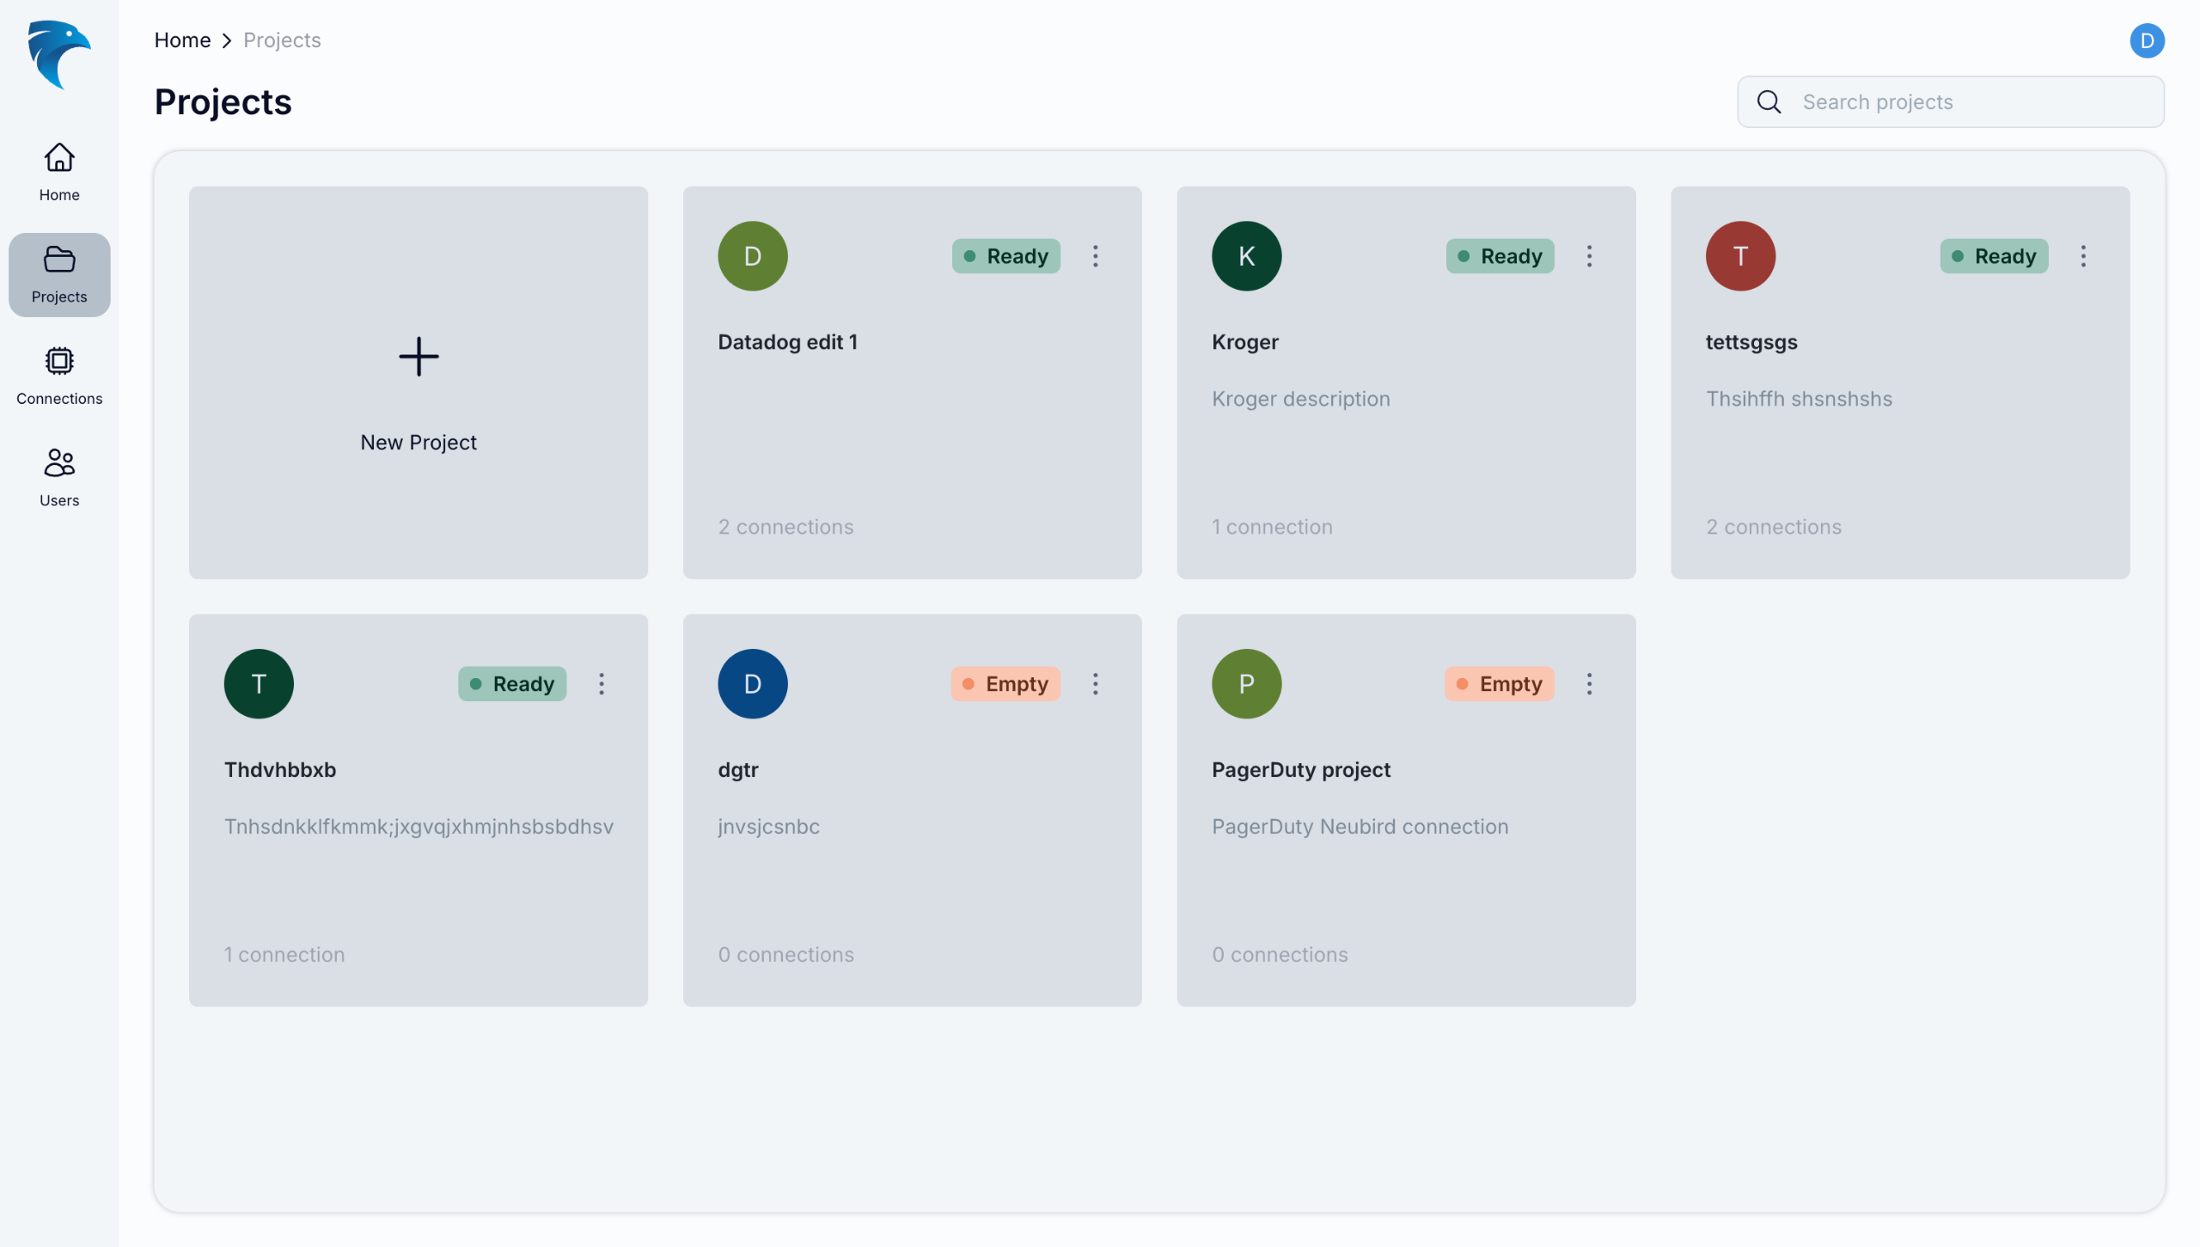Click Home in the breadcrumb

click(x=182, y=40)
